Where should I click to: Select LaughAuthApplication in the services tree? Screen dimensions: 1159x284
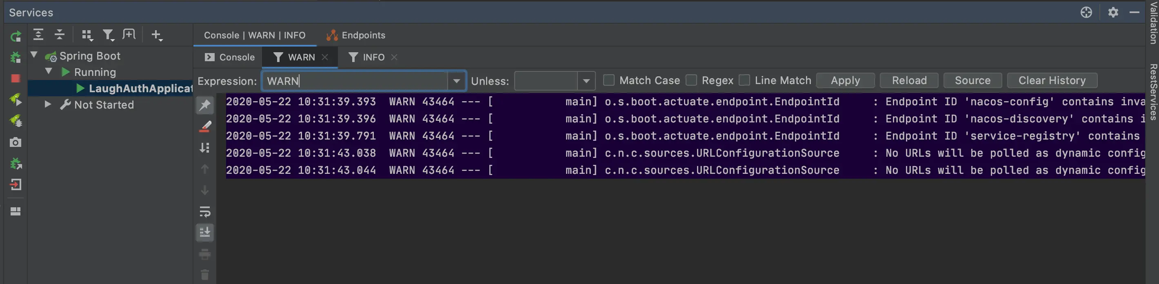click(140, 88)
